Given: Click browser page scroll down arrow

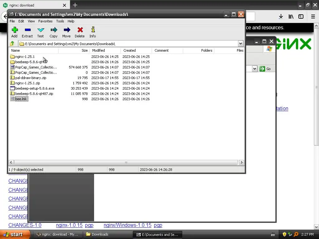Looking at the screenshot, I should point(316,227).
